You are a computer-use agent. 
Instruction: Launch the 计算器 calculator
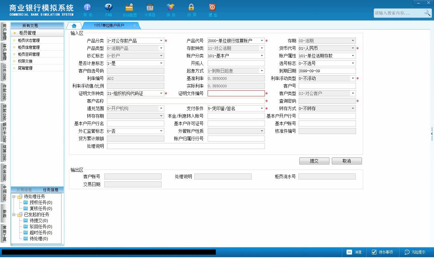point(150,10)
